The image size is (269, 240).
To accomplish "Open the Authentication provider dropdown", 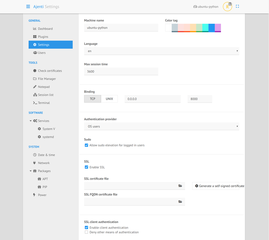I will coord(161,126).
